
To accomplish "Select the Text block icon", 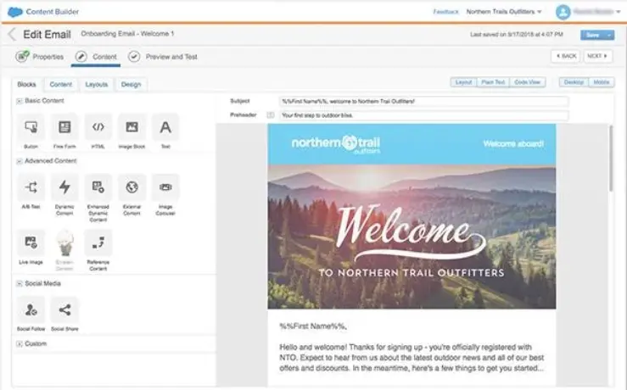I will coord(165,127).
